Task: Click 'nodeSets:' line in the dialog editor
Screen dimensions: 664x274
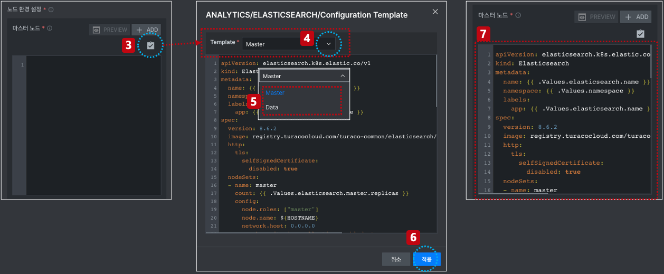Action: (x=243, y=177)
